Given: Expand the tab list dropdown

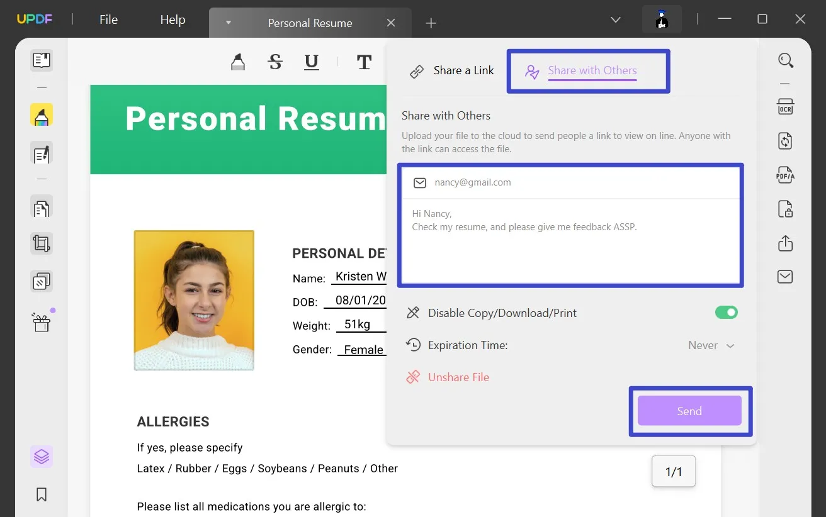Looking at the screenshot, I should tap(615, 19).
